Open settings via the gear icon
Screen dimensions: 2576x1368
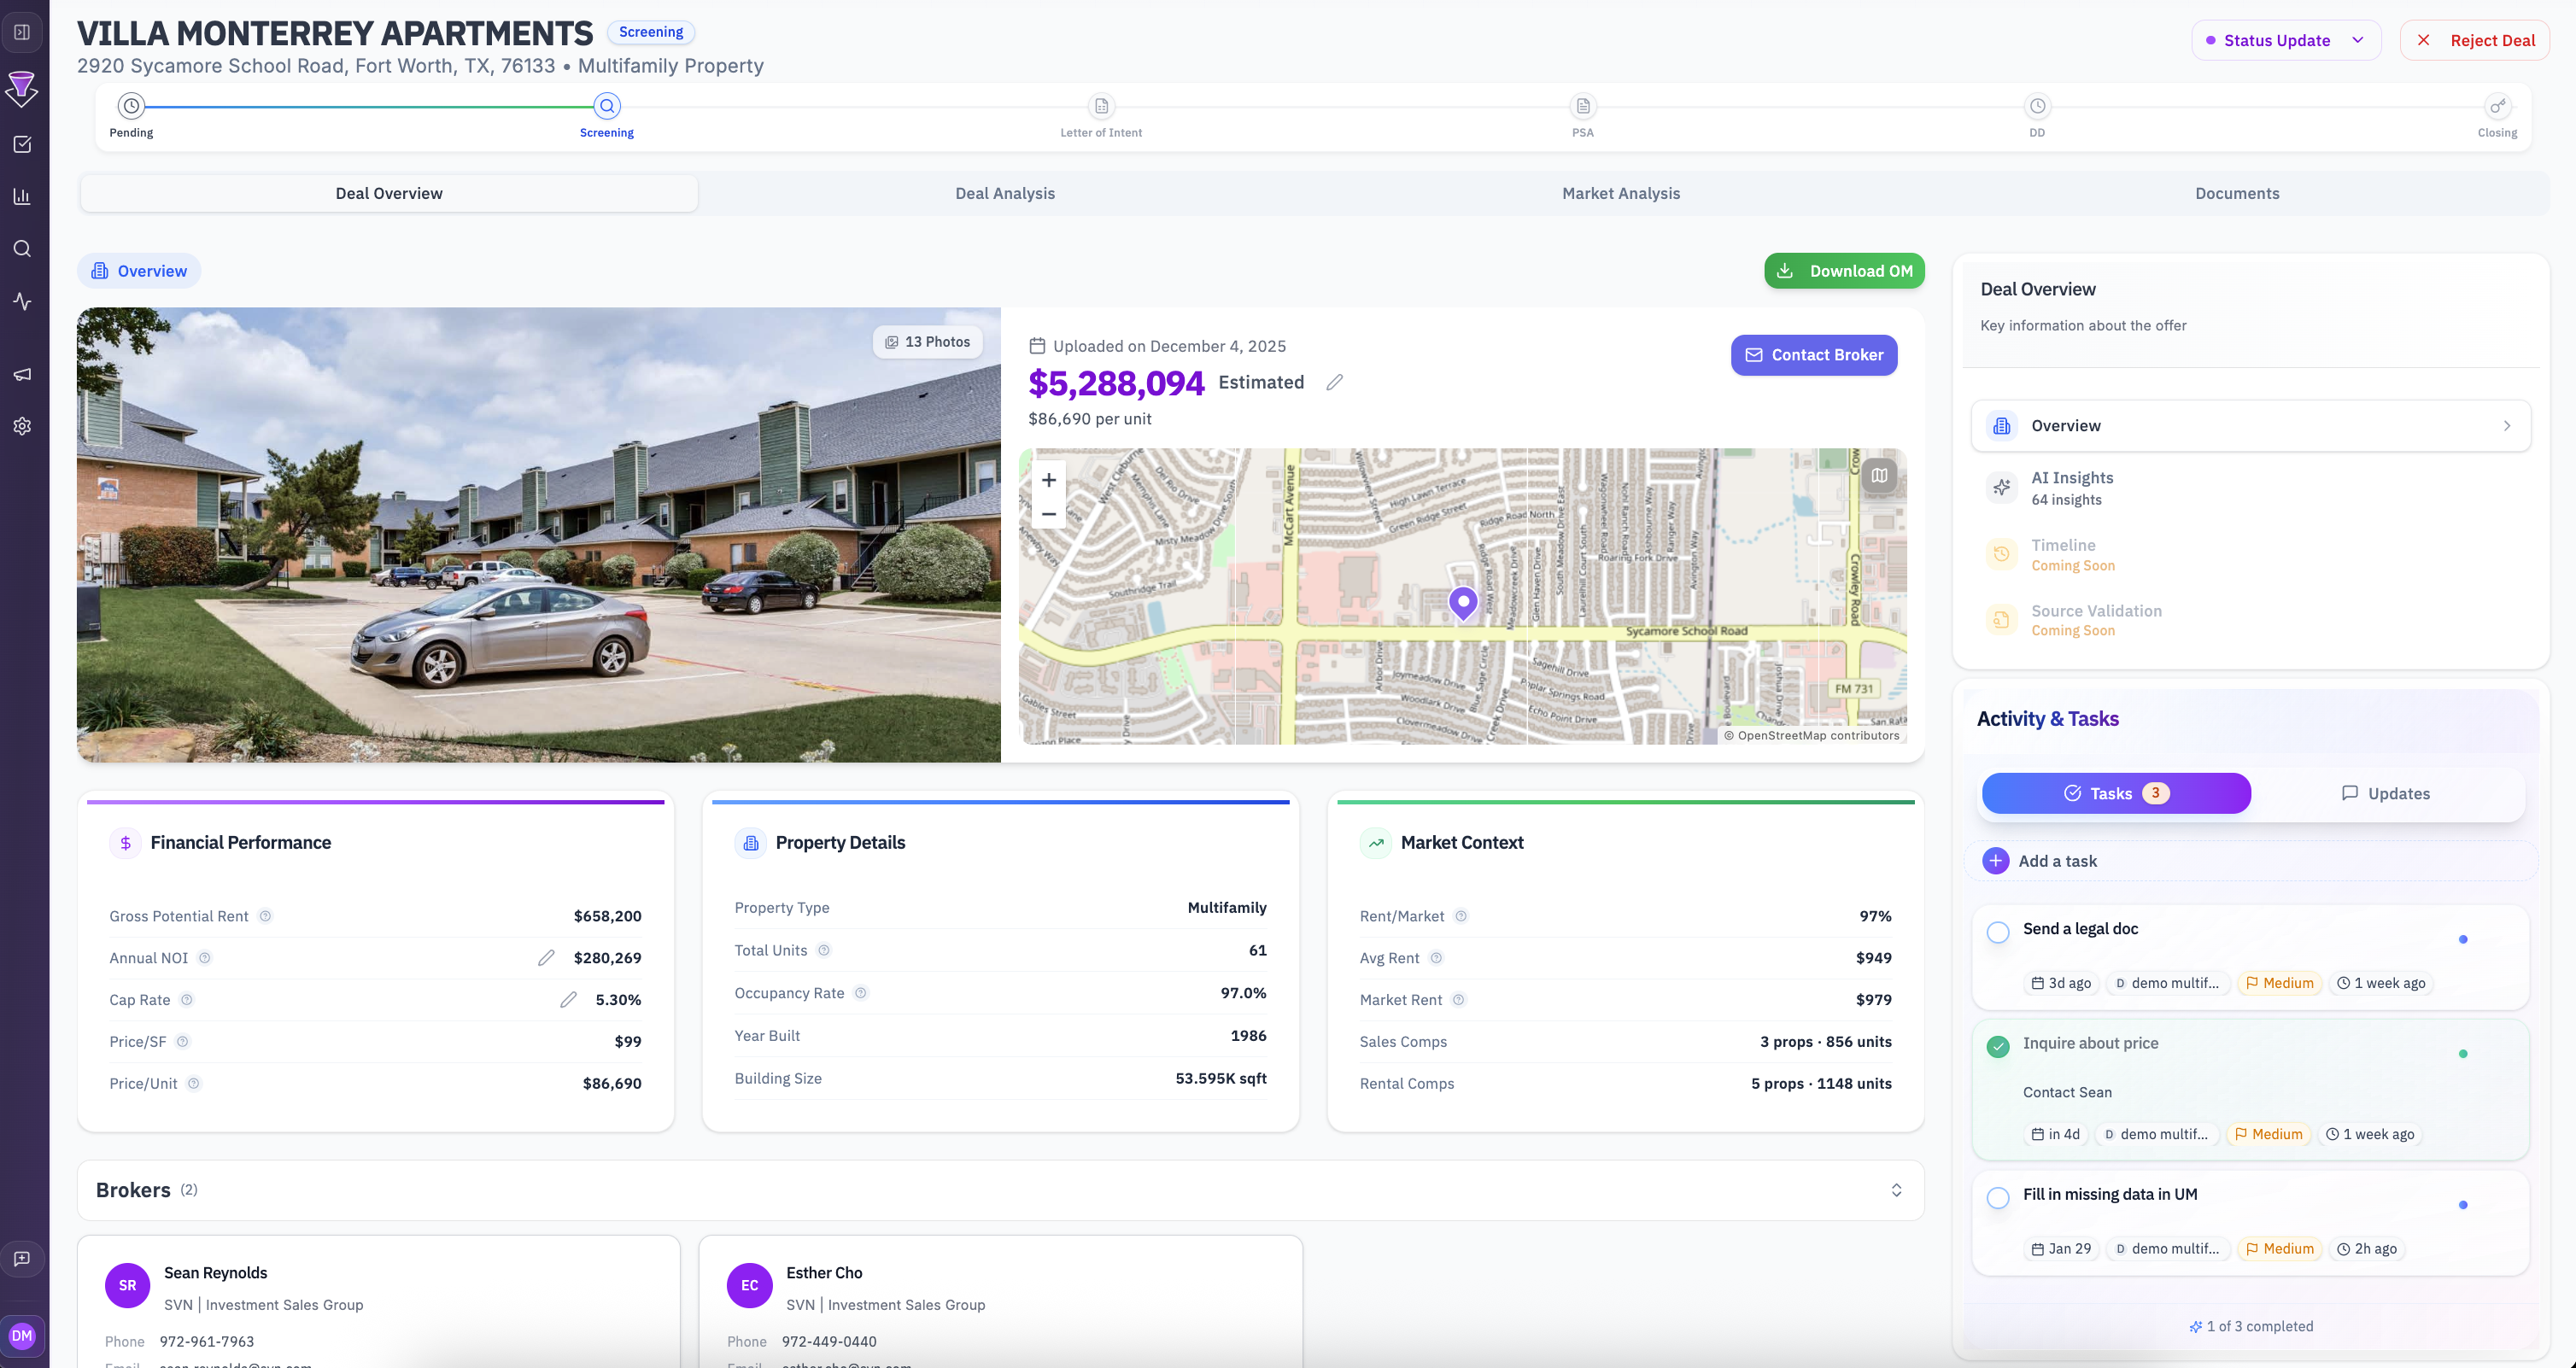click(x=22, y=426)
